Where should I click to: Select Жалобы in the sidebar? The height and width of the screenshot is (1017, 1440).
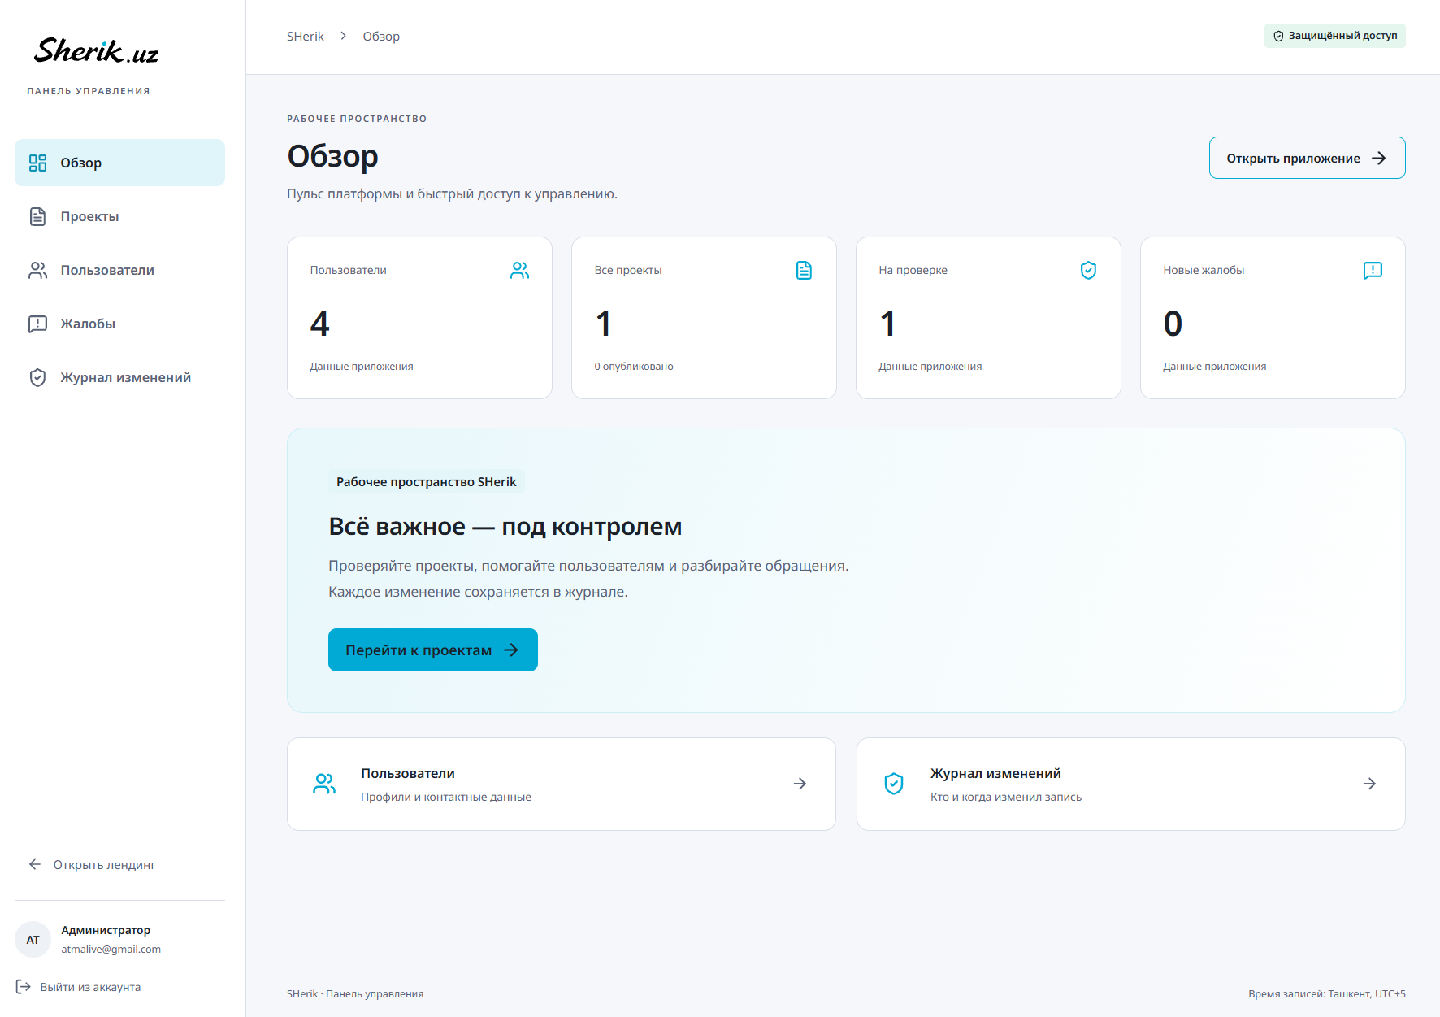[119, 324]
